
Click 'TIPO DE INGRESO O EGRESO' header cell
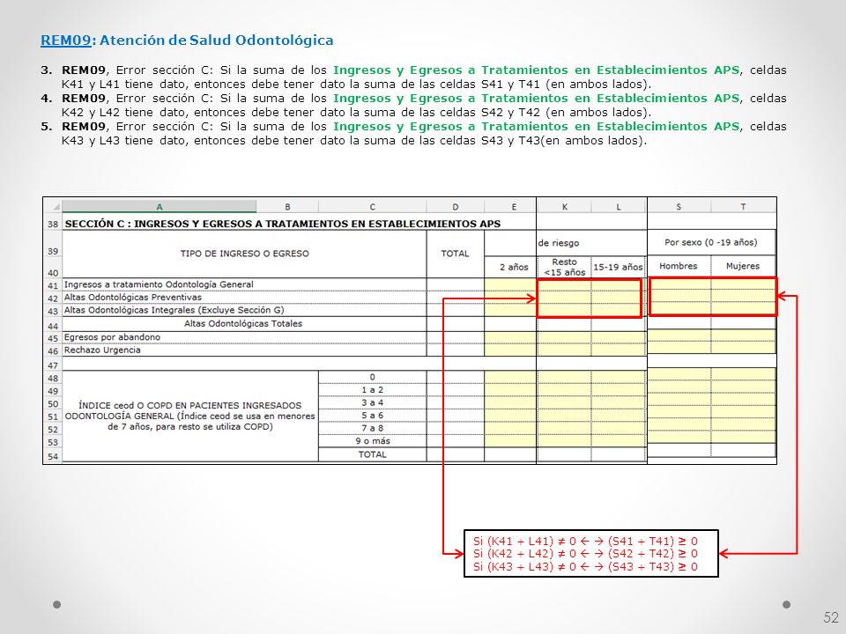coord(244,254)
